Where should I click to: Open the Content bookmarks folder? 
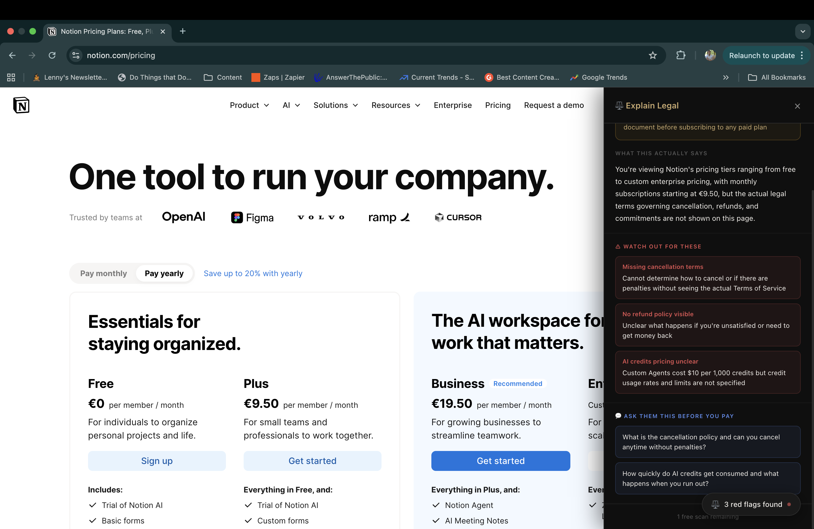coord(223,77)
